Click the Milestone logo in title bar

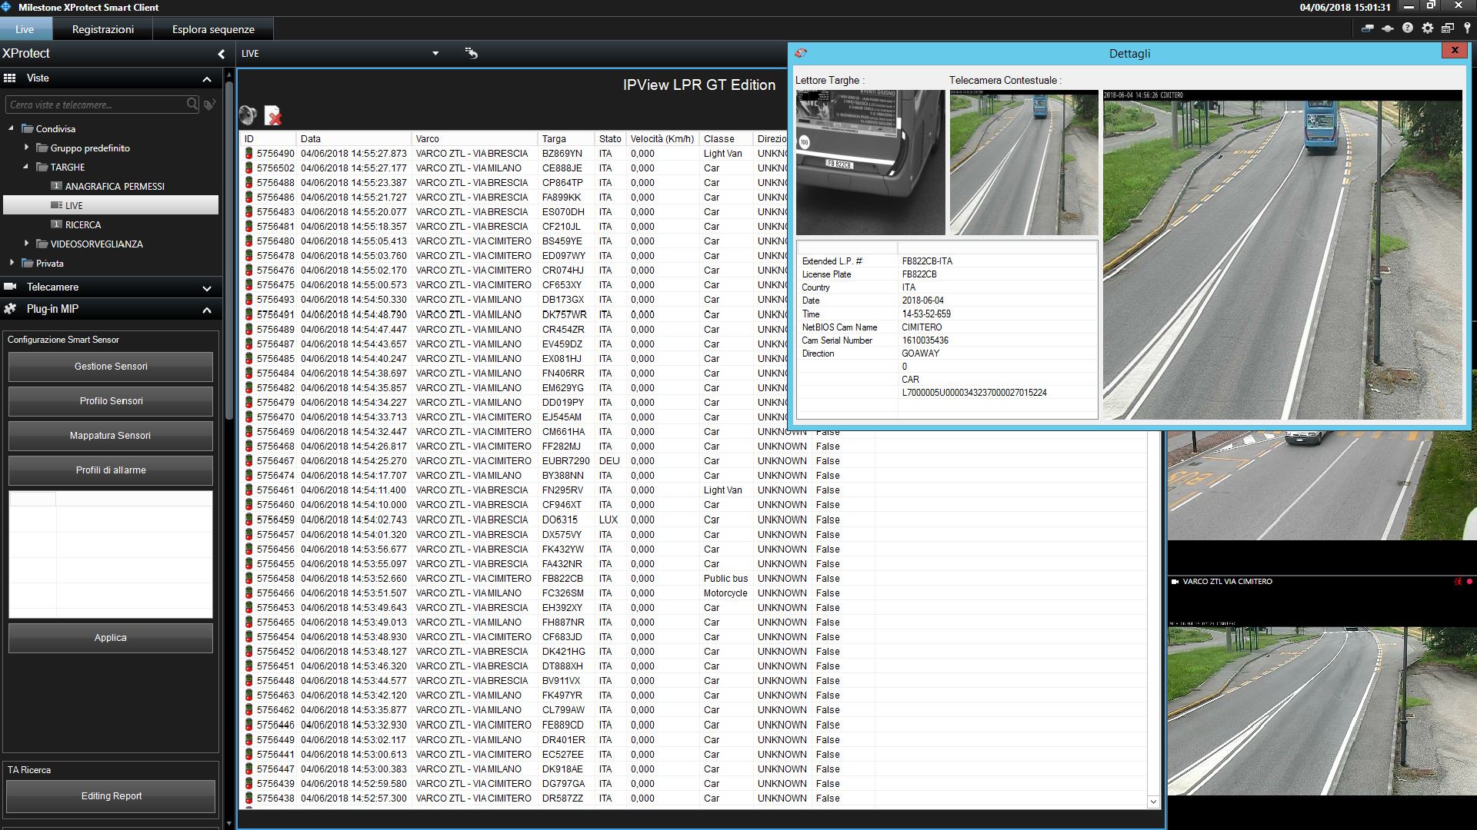pyautogui.click(x=7, y=7)
